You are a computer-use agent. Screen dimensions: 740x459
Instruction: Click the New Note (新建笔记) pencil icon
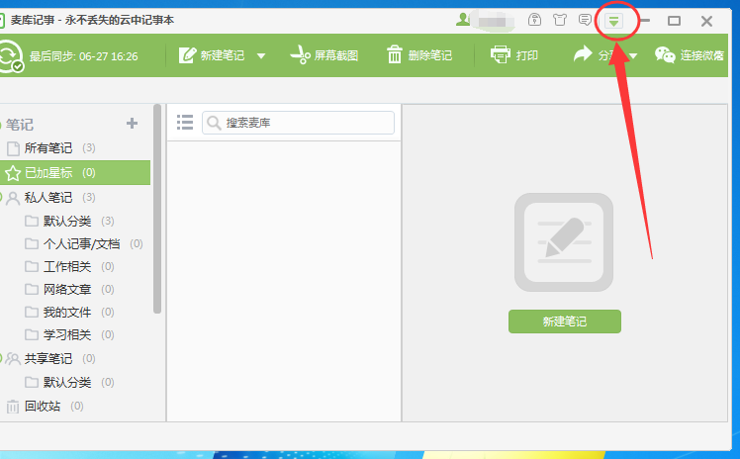(x=187, y=55)
